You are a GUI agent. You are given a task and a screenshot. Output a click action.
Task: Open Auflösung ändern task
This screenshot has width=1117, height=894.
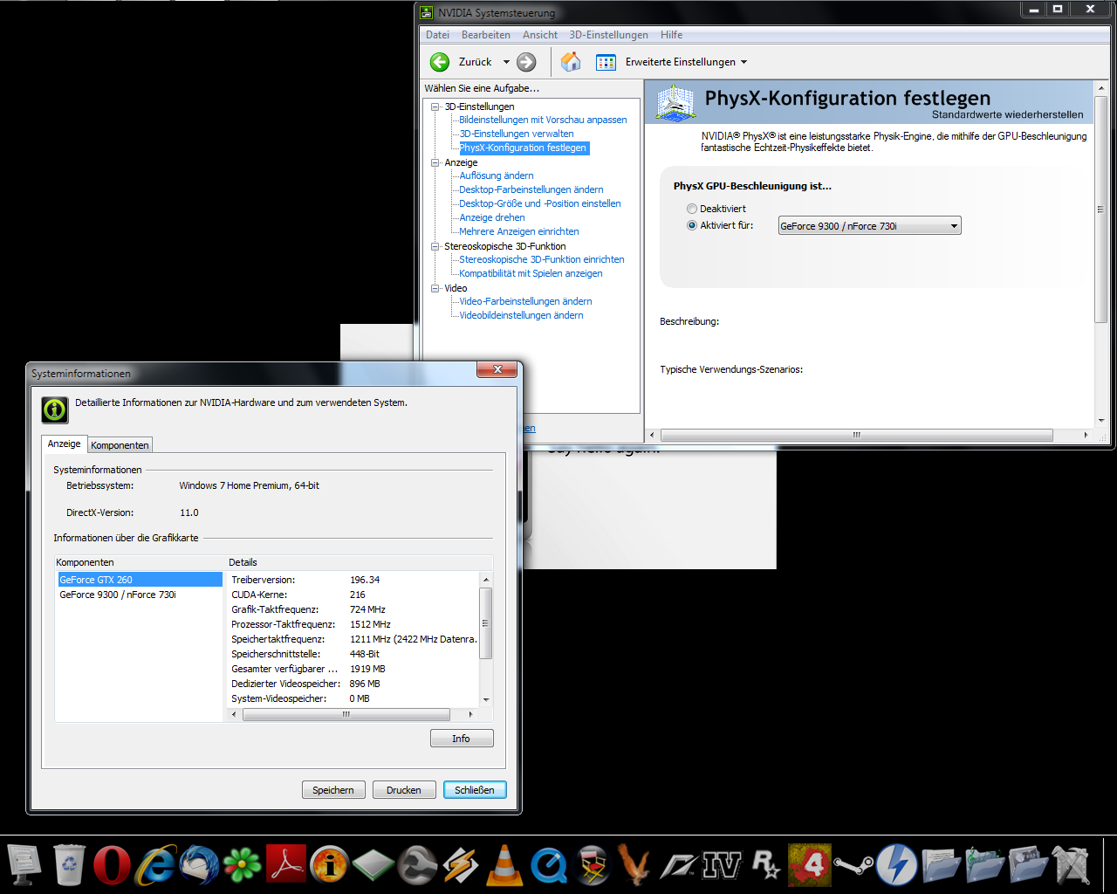pos(497,175)
